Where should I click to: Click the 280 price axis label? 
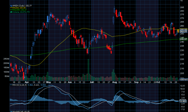[182, 11]
